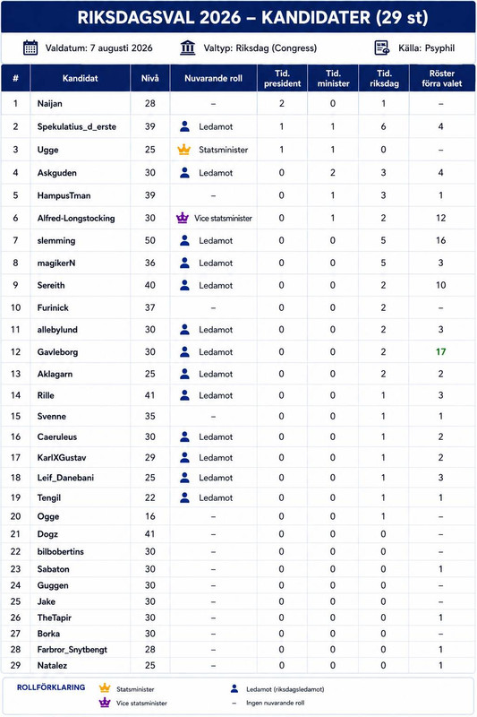477x717 pixels.
Task: Click the gold crown icon next to Ugge's Statsminister role
Action: pos(184,150)
